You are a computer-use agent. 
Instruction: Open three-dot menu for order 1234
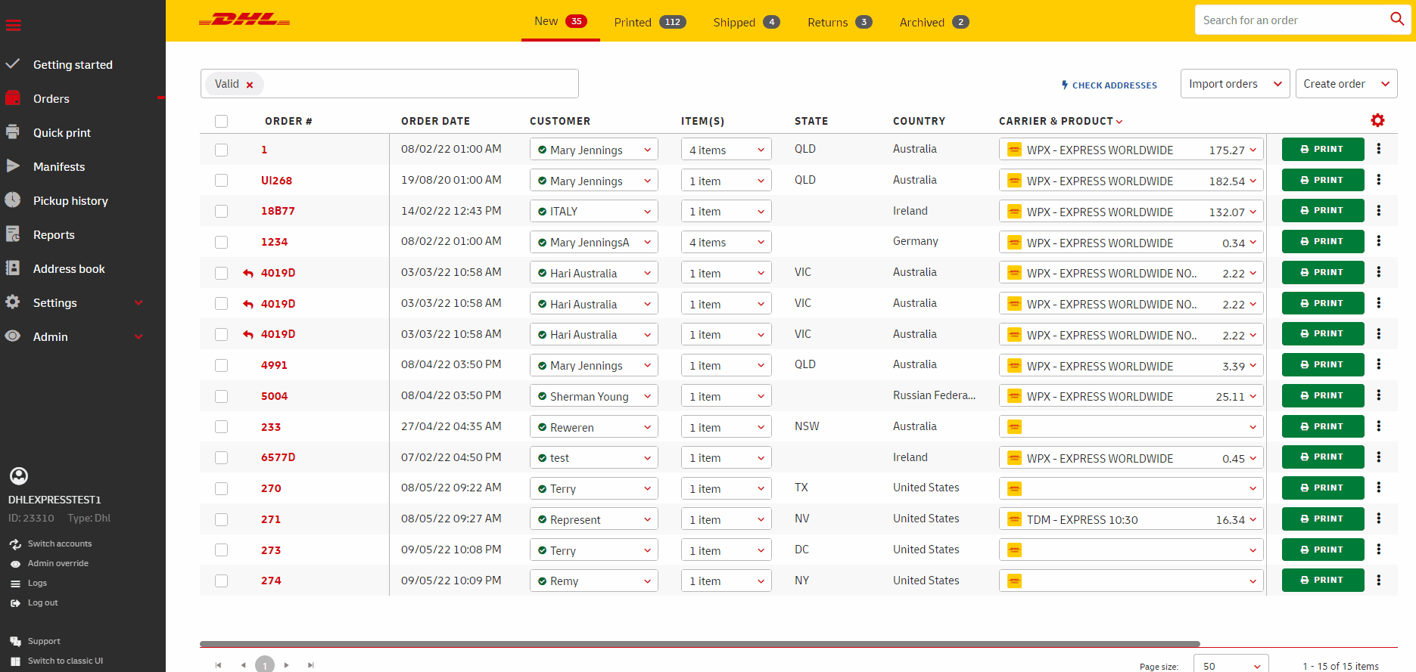pos(1378,241)
